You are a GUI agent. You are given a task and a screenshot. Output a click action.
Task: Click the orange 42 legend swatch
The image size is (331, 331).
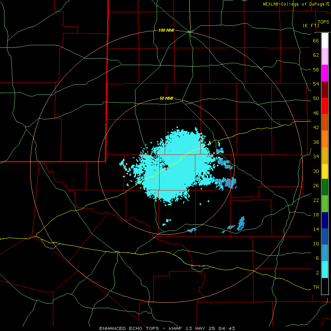click(x=325, y=139)
